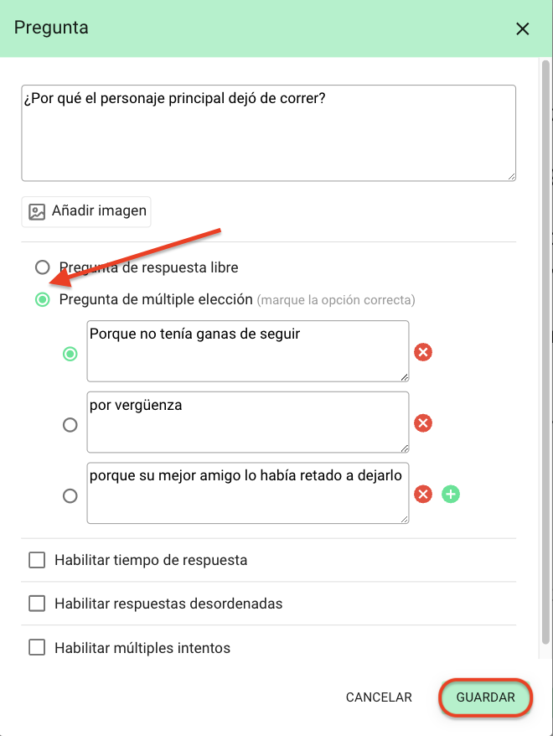Tick 'Habilitar múltiples intentos' checkbox

(x=37, y=647)
